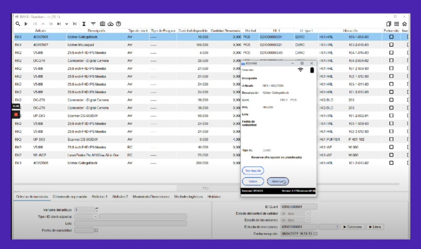The height and width of the screenshot is (249, 421).
Task: Go to next record down-arrow
Action: click(66, 24)
